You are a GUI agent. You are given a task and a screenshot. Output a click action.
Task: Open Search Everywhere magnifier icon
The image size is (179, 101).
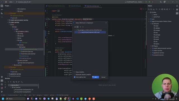pos(161,2)
